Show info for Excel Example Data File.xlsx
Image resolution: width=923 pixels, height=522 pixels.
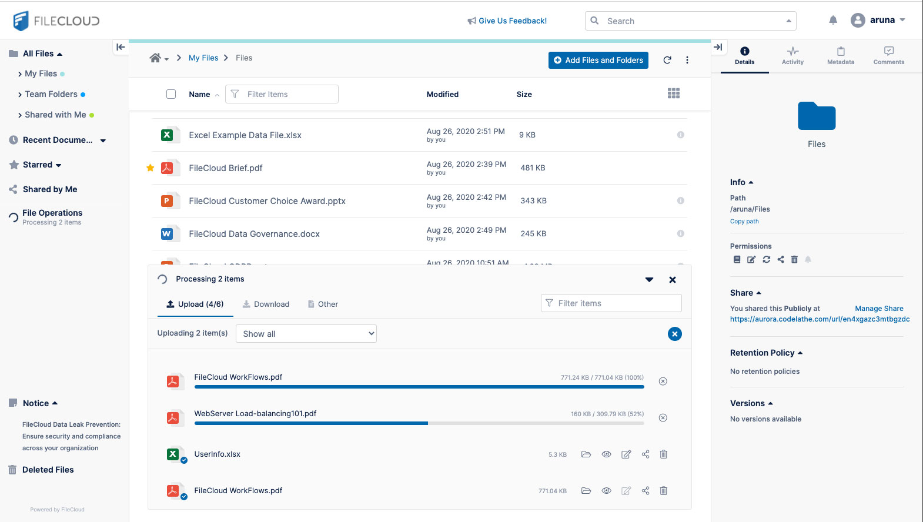(x=681, y=135)
